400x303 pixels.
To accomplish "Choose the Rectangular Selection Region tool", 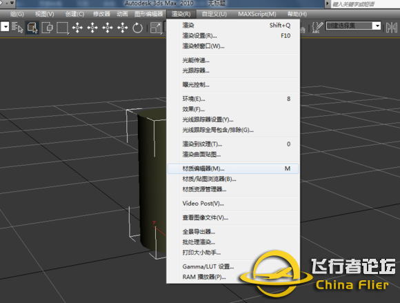I will pyautogui.click(x=63, y=28).
